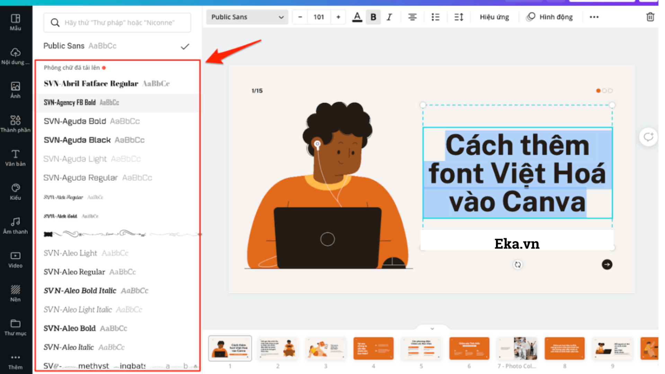Open page thumbnail 4

tap(373, 348)
